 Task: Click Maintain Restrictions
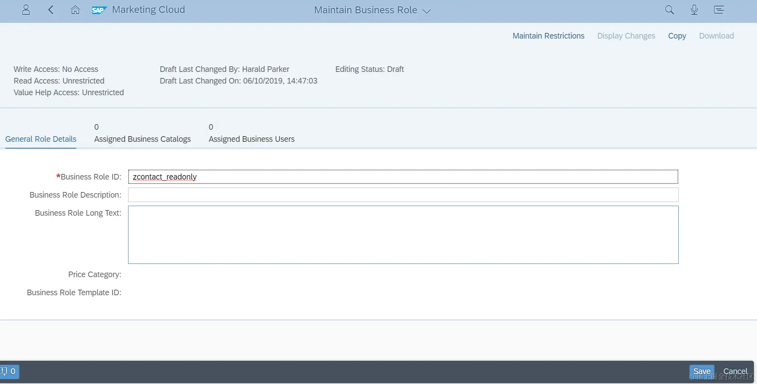tap(548, 36)
